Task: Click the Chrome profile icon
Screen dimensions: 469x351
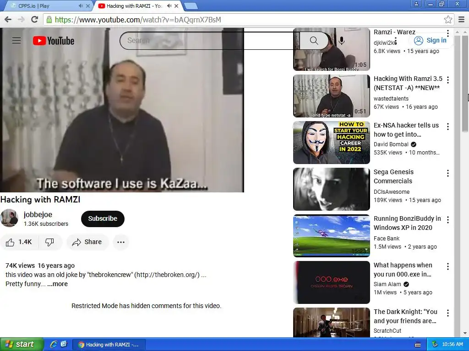Action: pos(416,4)
